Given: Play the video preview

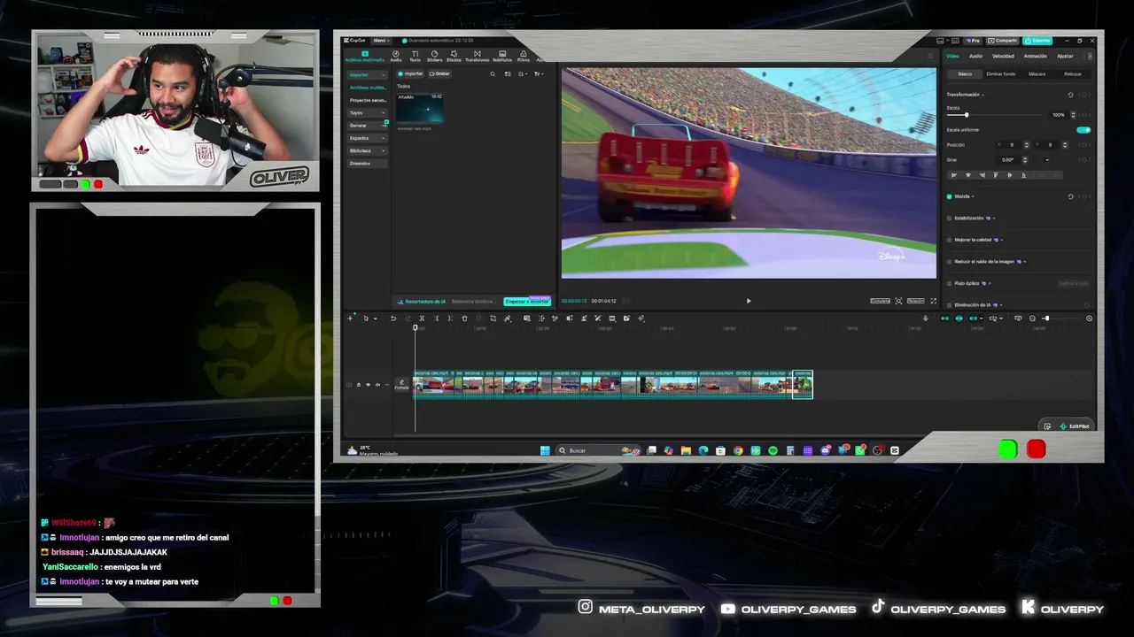Looking at the screenshot, I should [749, 301].
